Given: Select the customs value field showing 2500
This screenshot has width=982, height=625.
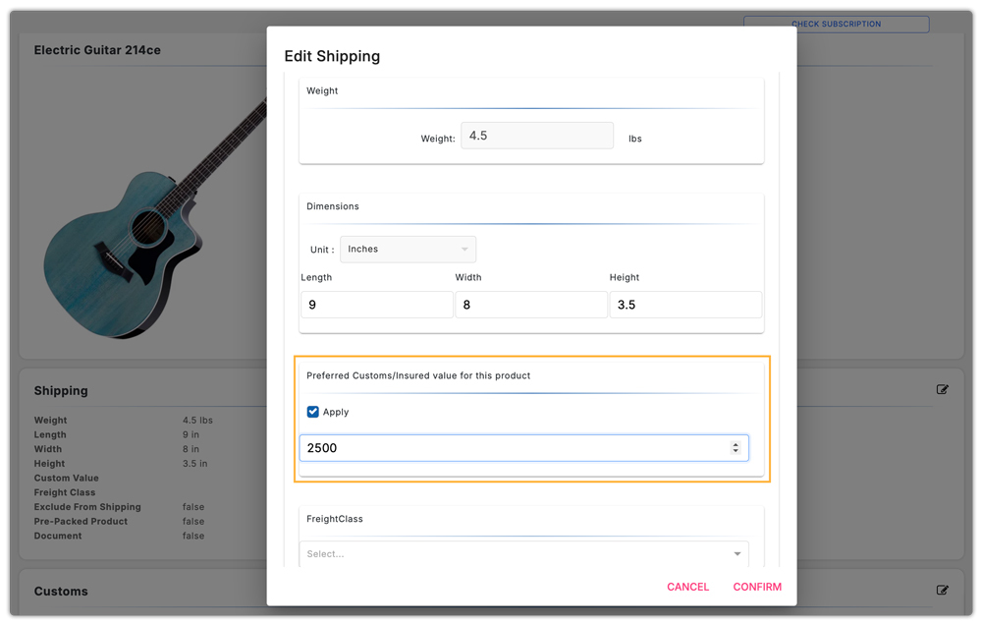Looking at the screenshot, I should pos(491,447).
